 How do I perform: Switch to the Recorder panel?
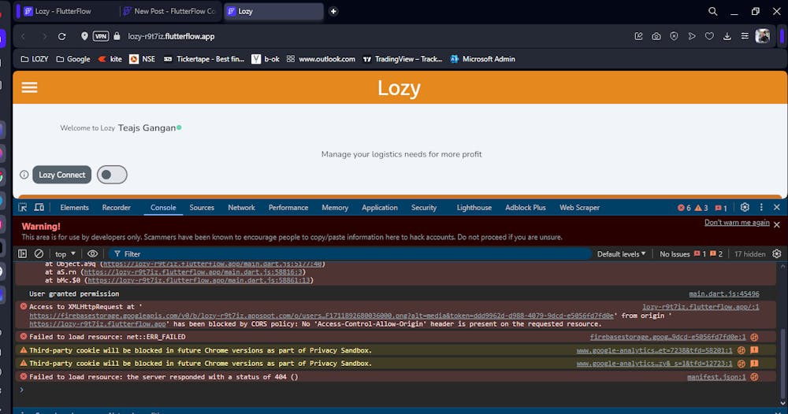116,207
